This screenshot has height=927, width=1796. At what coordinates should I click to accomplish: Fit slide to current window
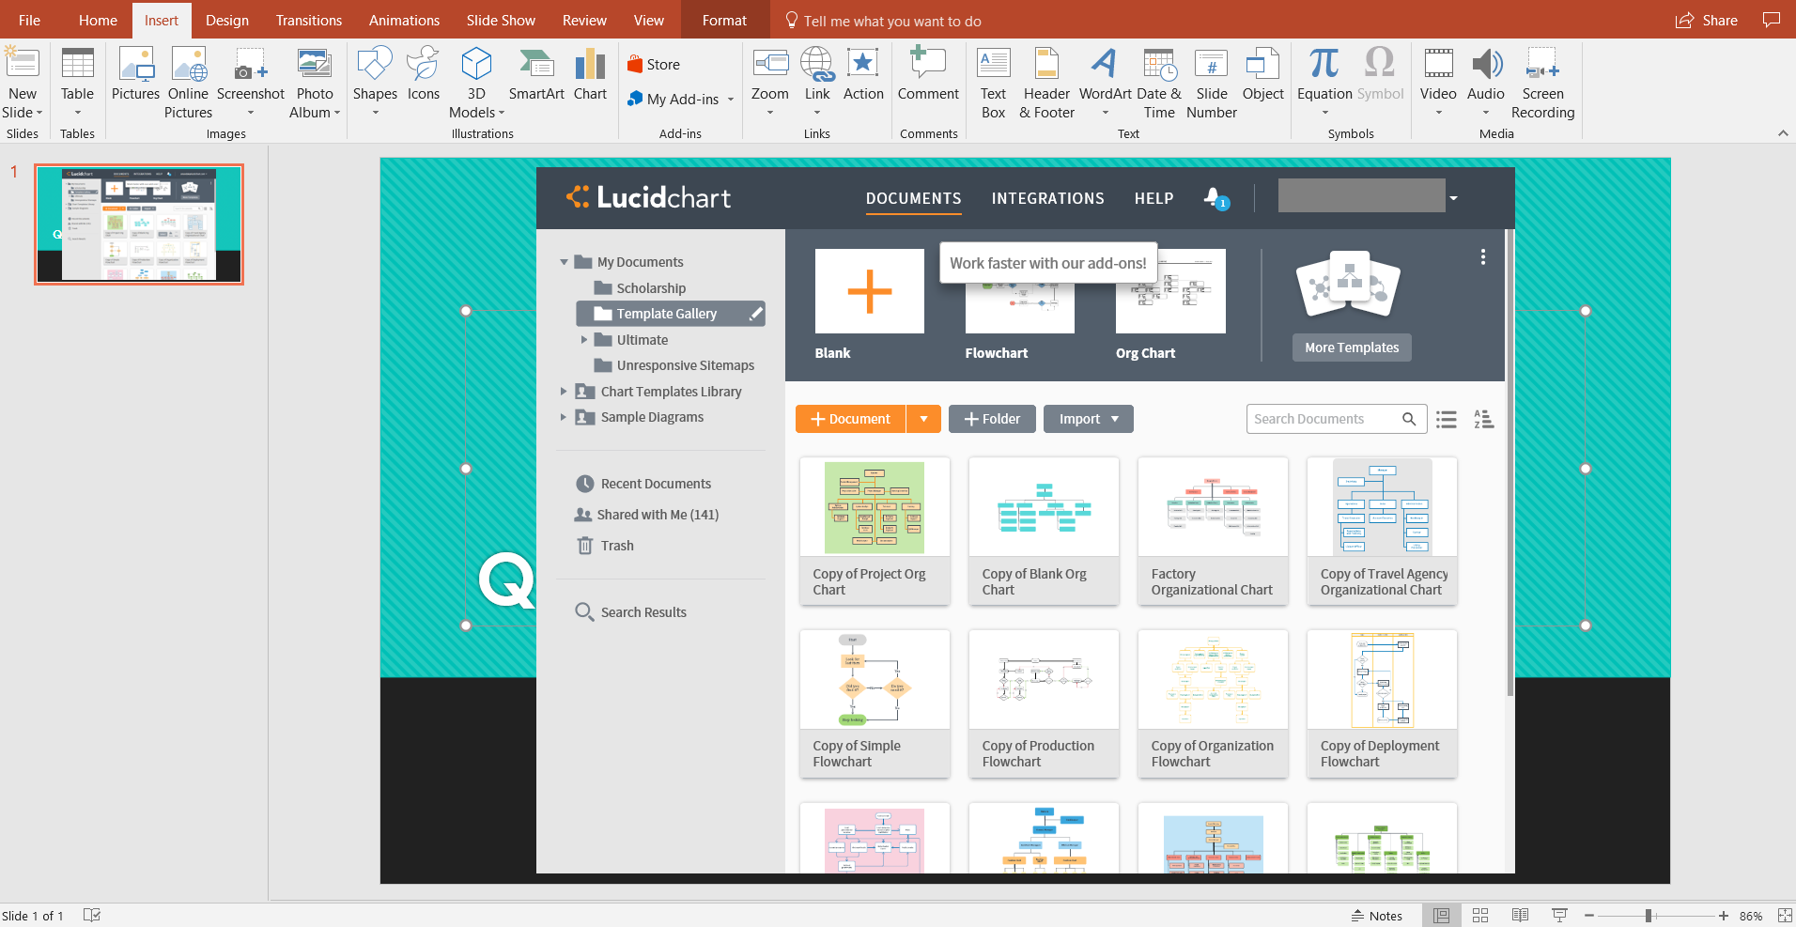[x=1785, y=916]
